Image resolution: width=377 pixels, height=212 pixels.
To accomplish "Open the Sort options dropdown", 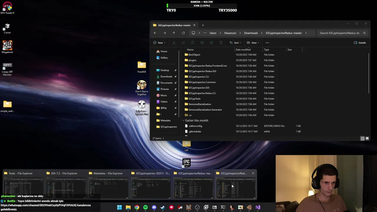I will (235, 43).
